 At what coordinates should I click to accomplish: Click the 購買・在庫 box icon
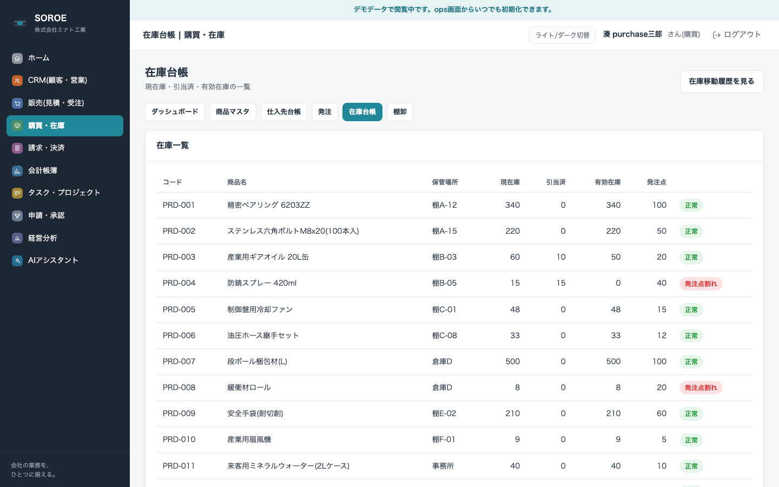pos(17,126)
